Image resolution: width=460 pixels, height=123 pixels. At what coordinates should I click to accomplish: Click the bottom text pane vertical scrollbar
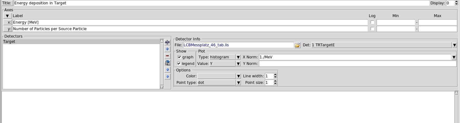tap(457, 107)
